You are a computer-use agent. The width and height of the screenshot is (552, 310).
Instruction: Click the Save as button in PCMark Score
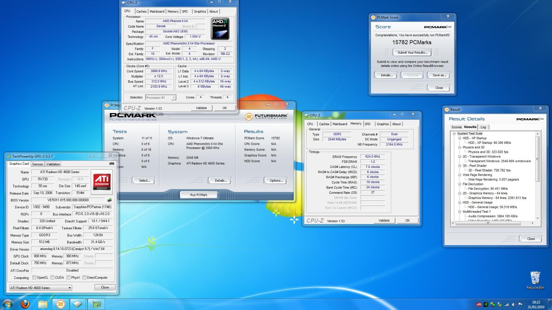pyautogui.click(x=439, y=75)
